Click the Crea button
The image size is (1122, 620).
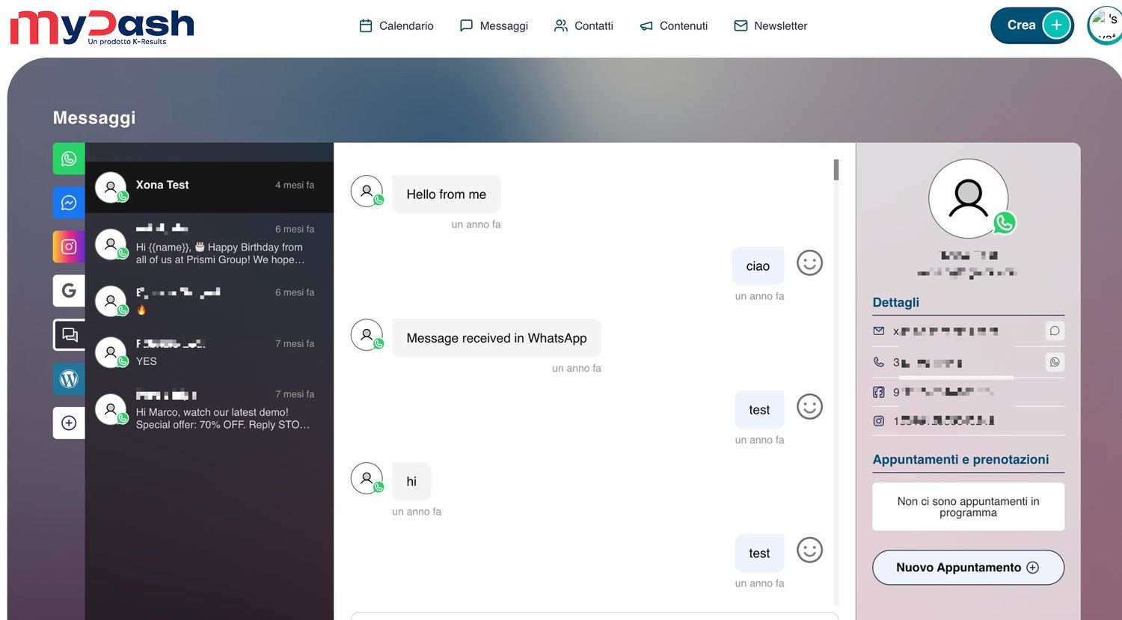tap(1032, 25)
